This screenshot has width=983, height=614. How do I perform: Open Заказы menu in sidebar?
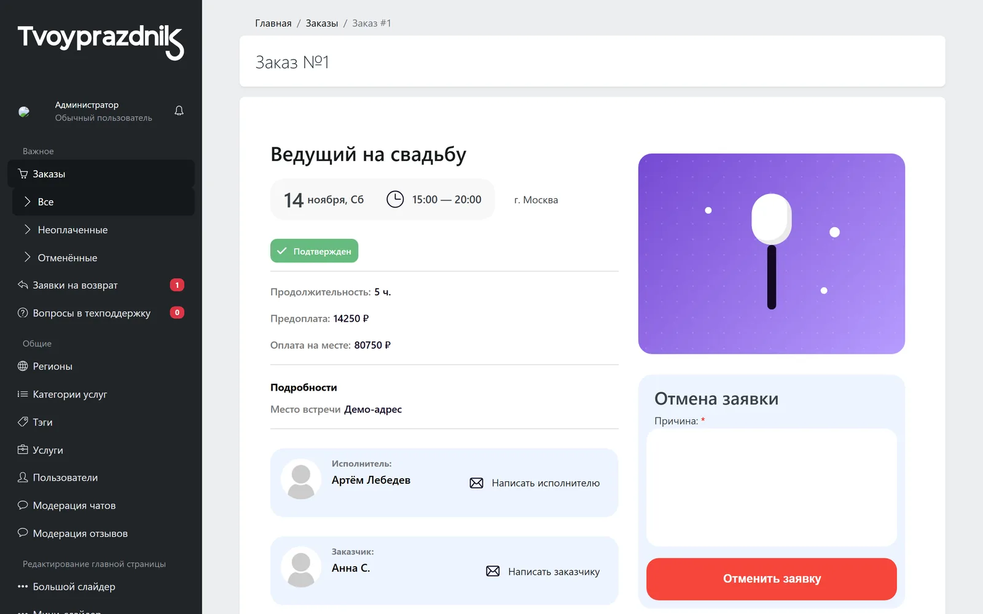pyautogui.click(x=101, y=174)
